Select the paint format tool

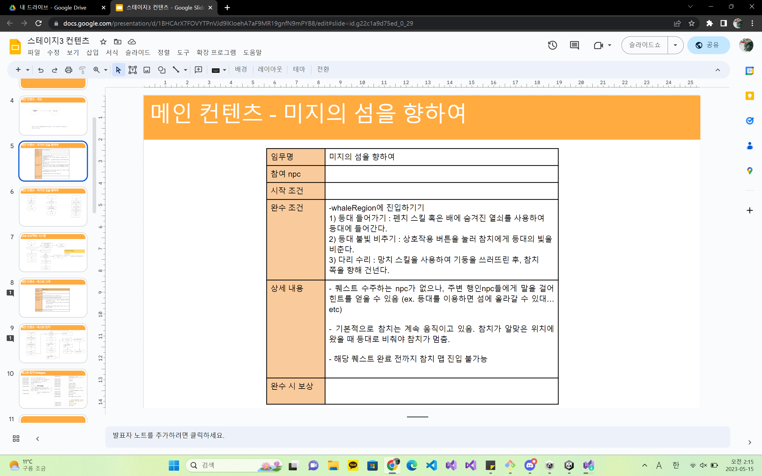coord(82,70)
